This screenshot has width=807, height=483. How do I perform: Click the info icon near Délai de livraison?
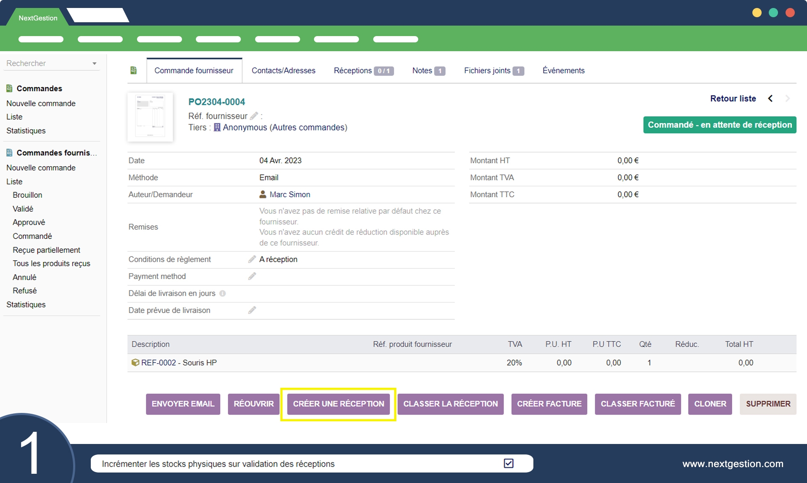[223, 293]
